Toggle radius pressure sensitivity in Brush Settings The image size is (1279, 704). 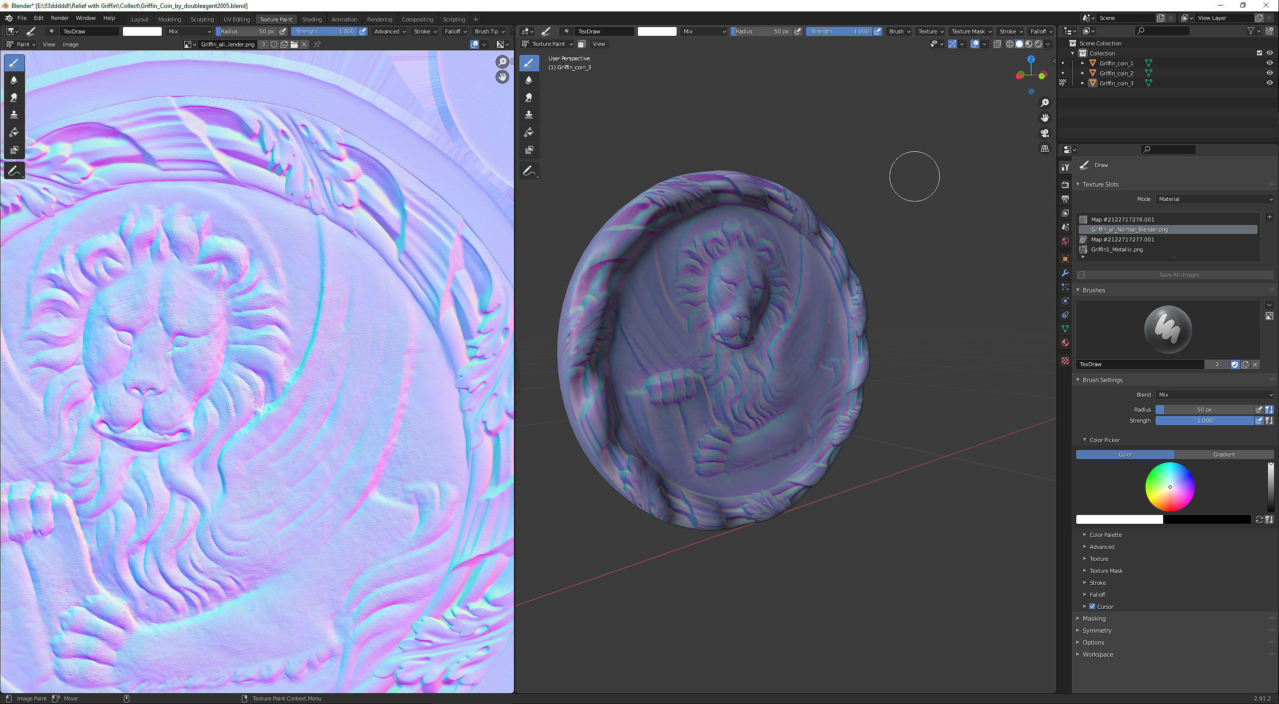tap(1259, 410)
